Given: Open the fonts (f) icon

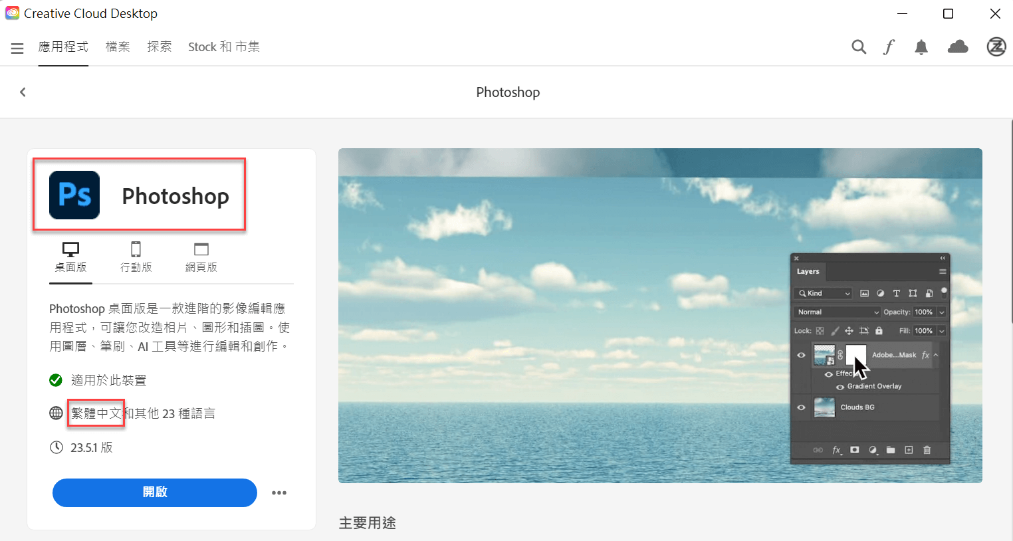Looking at the screenshot, I should 889,47.
